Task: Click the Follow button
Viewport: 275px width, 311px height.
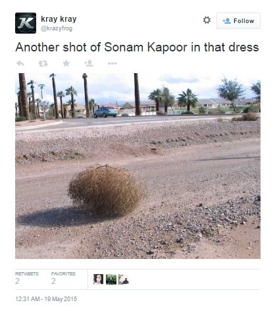Action: pyautogui.click(x=238, y=21)
